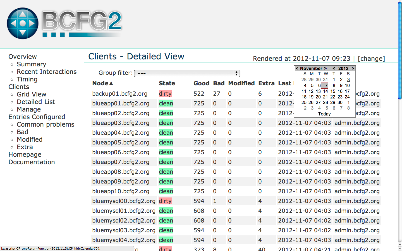The height and width of the screenshot is (251, 402).
Task: Advance calendar to next year
Action: [353, 68]
